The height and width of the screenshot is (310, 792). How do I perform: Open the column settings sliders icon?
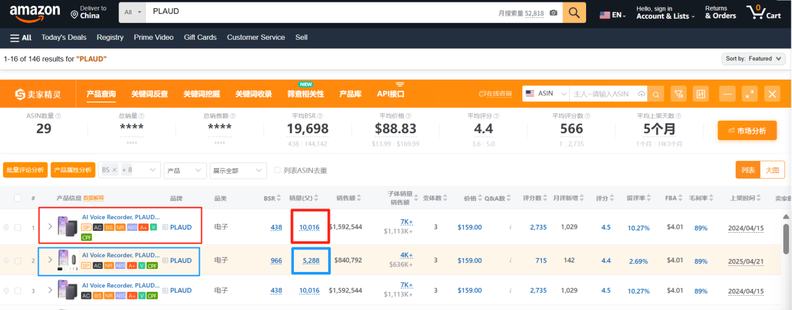pyautogui.click(x=701, y=94)
